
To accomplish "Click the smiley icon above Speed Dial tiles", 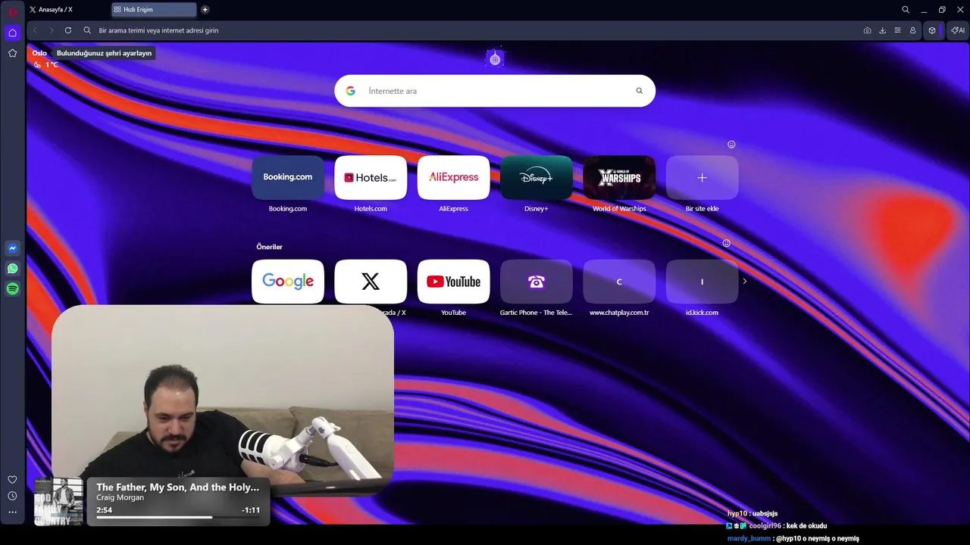I will (x=731, y=145).
